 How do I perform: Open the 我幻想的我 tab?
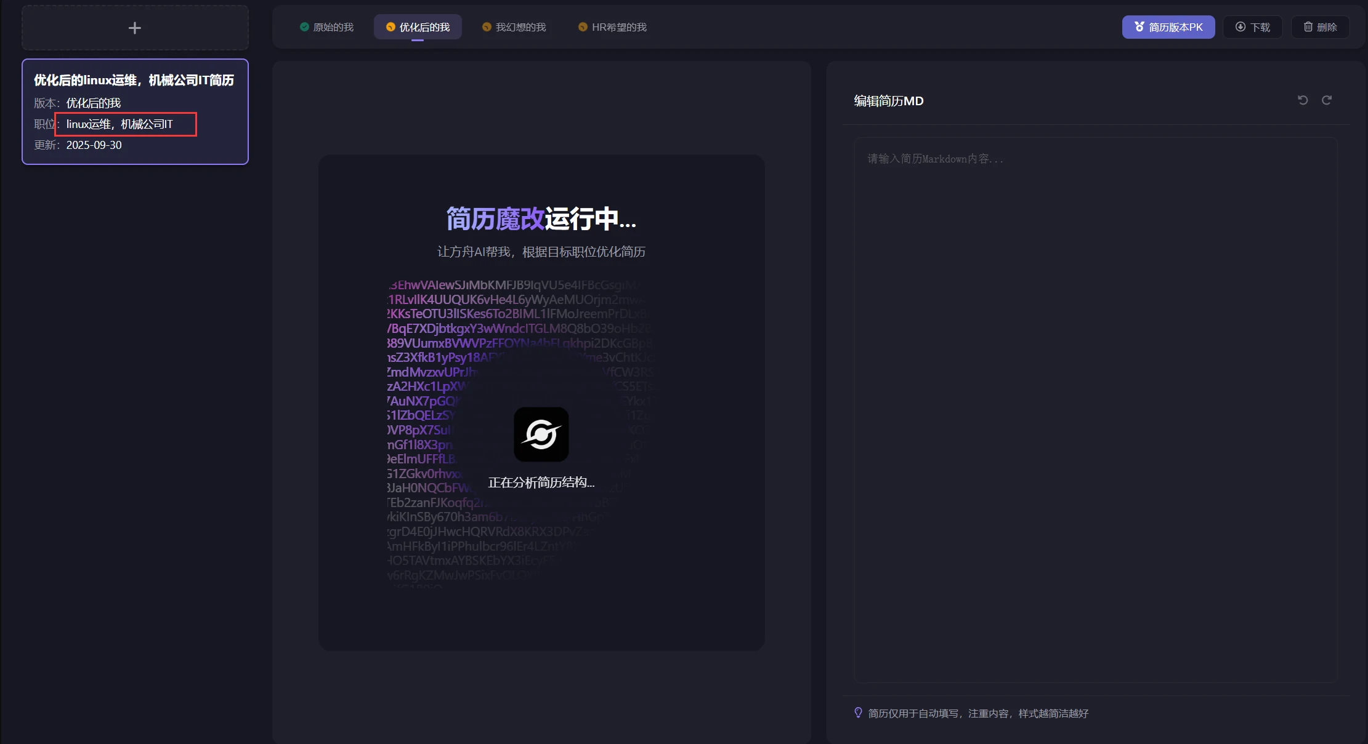point(514,27)
